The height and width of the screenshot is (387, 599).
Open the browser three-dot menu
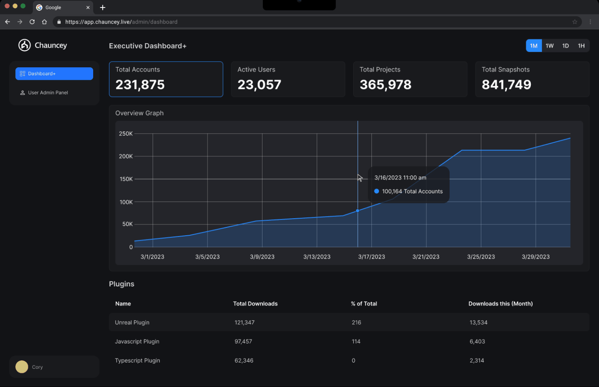coord(590,22)
